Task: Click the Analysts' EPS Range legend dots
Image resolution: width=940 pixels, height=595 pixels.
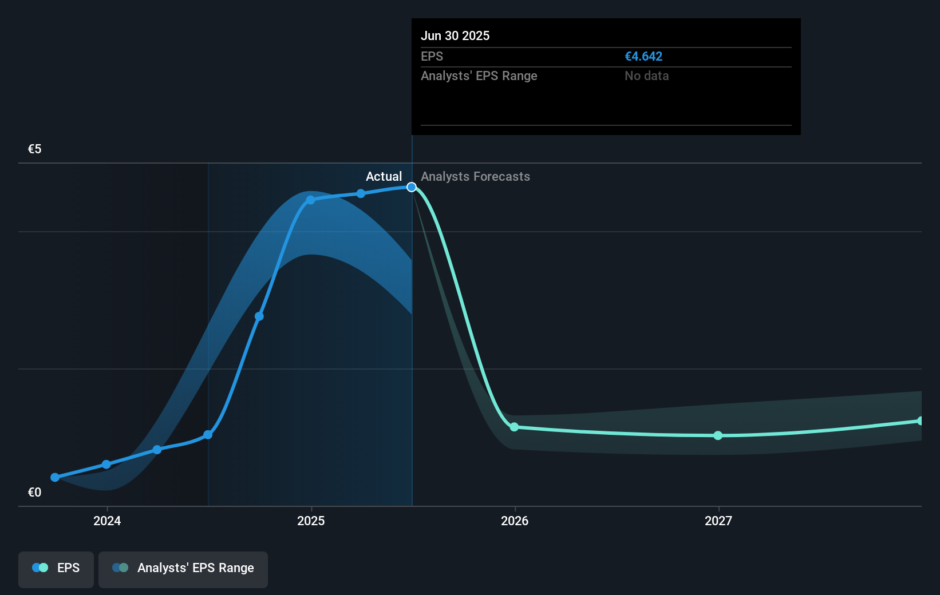Action: tap(121, 568)
